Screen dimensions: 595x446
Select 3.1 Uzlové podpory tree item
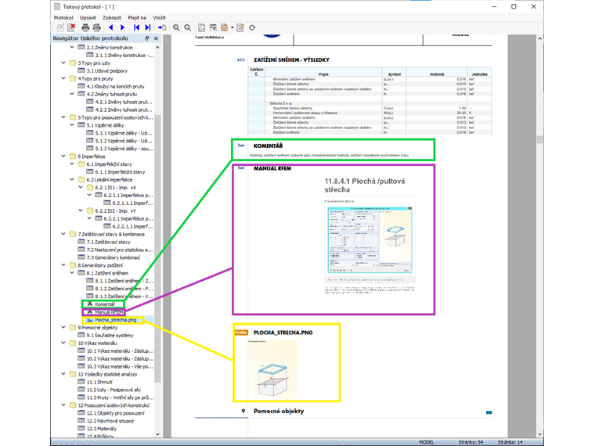106,70
